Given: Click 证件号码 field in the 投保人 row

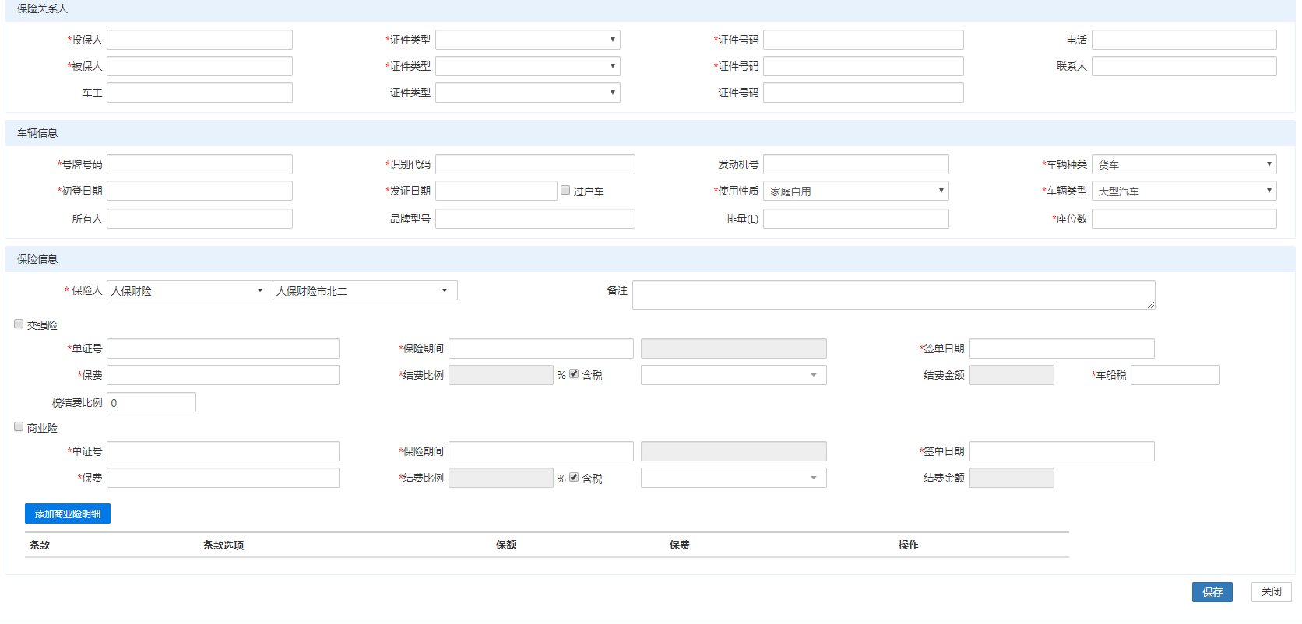Looking at the screenshot, I should [864, 40].
